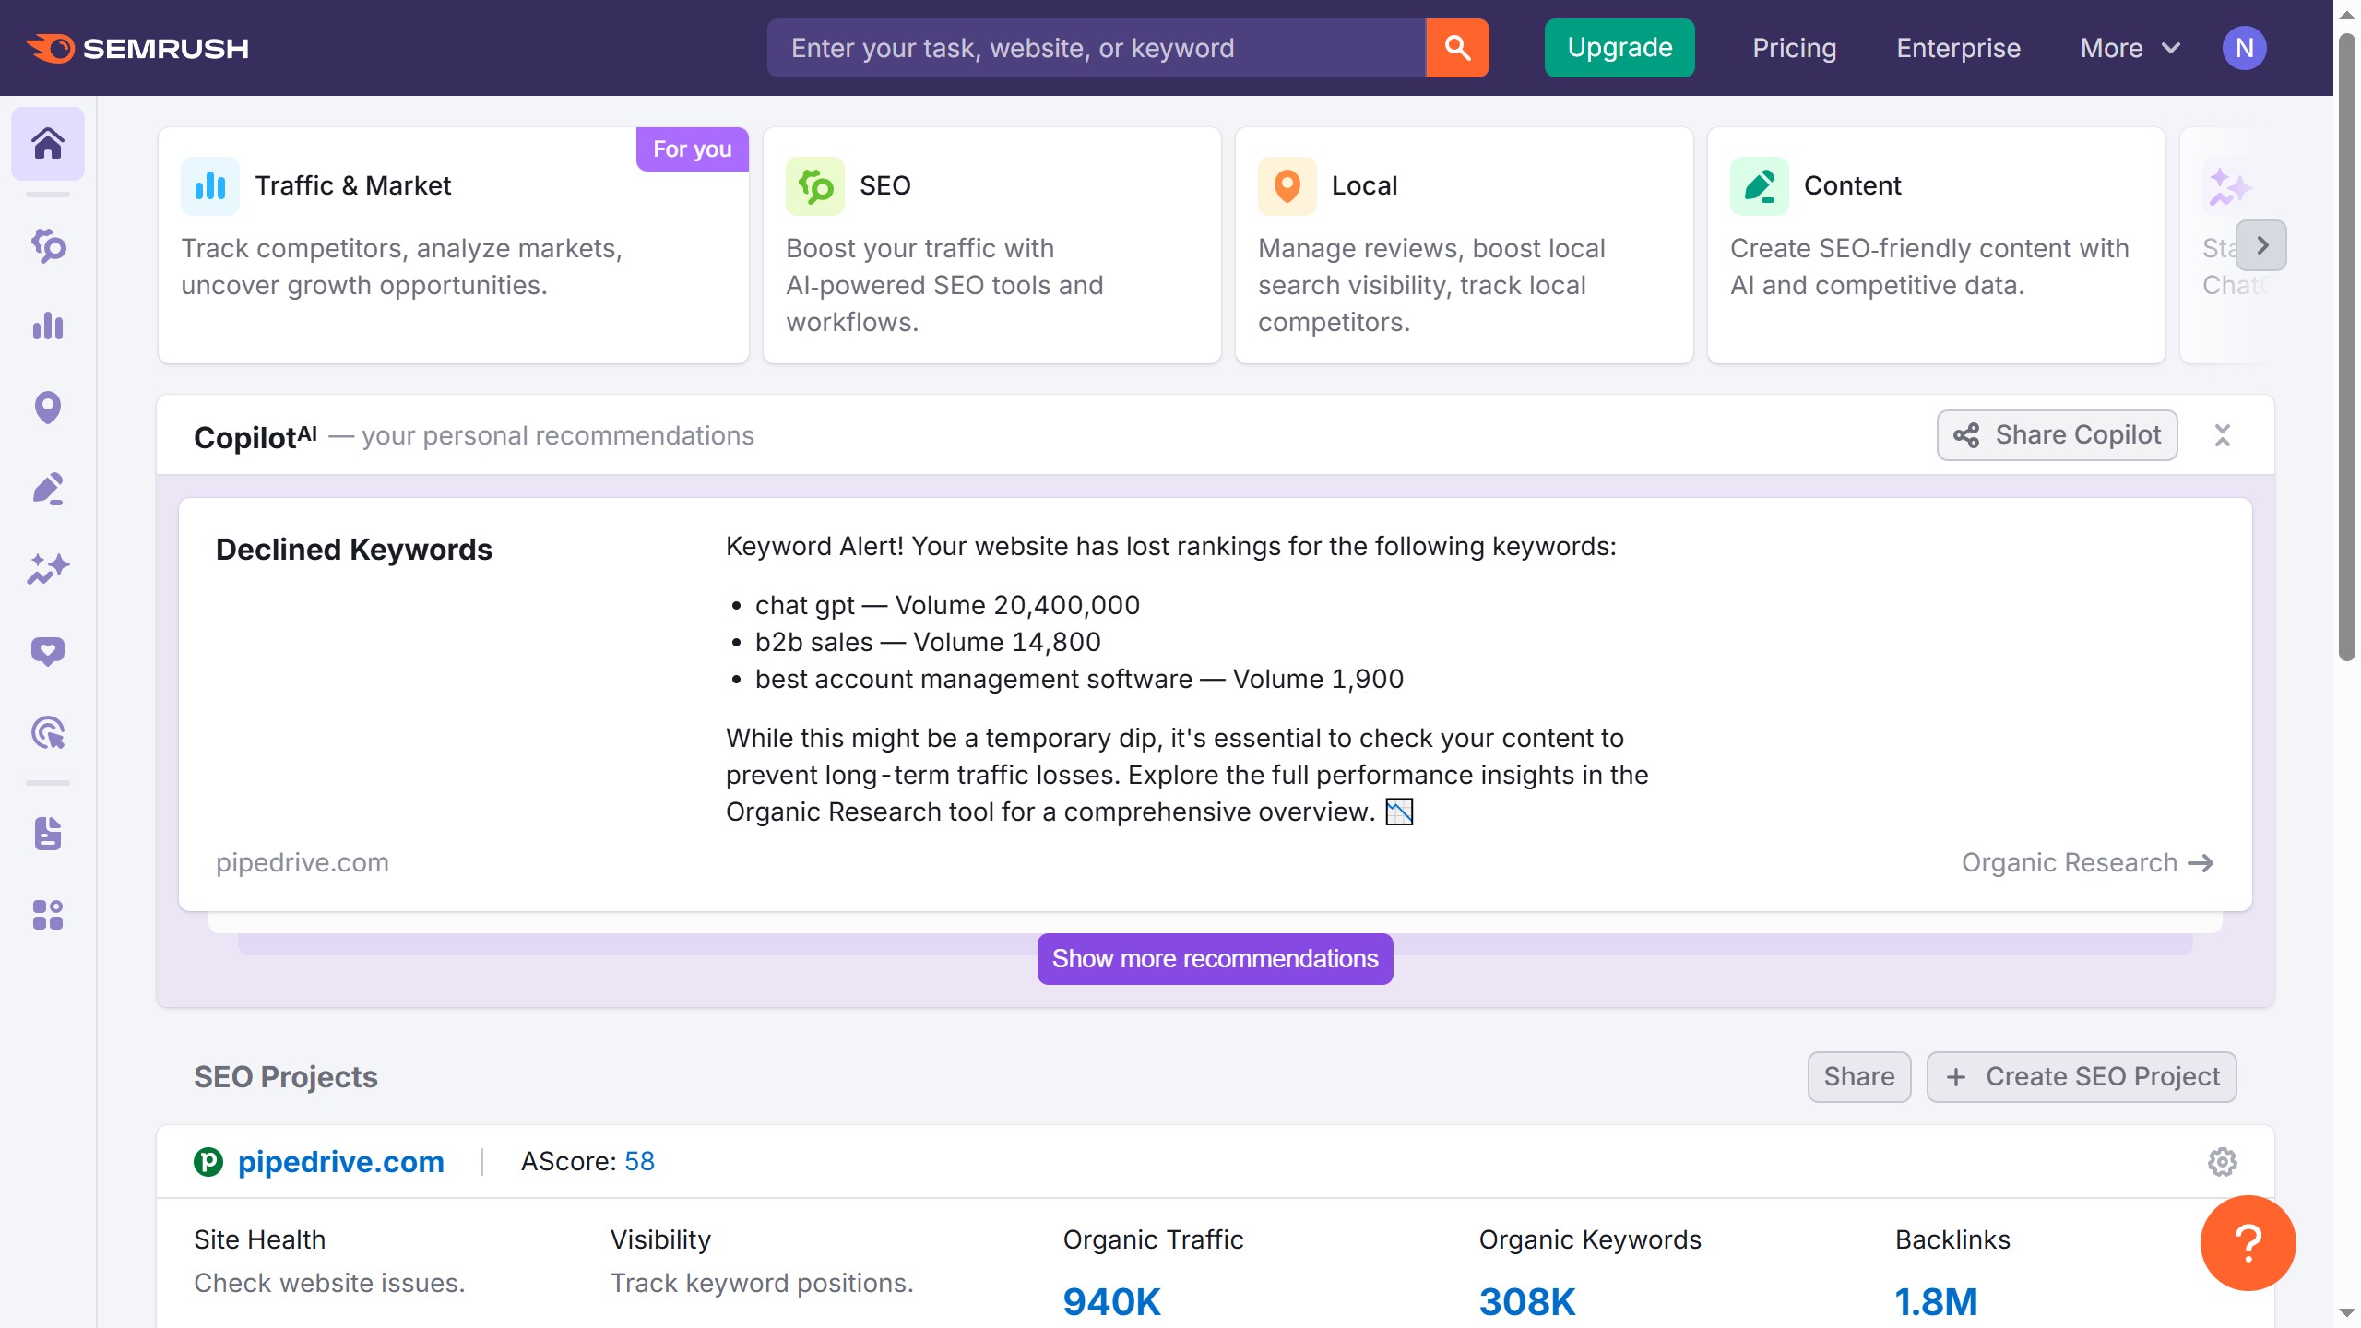
Task: Click the 'Visibility' label
Action: (x=660, y=1239)
